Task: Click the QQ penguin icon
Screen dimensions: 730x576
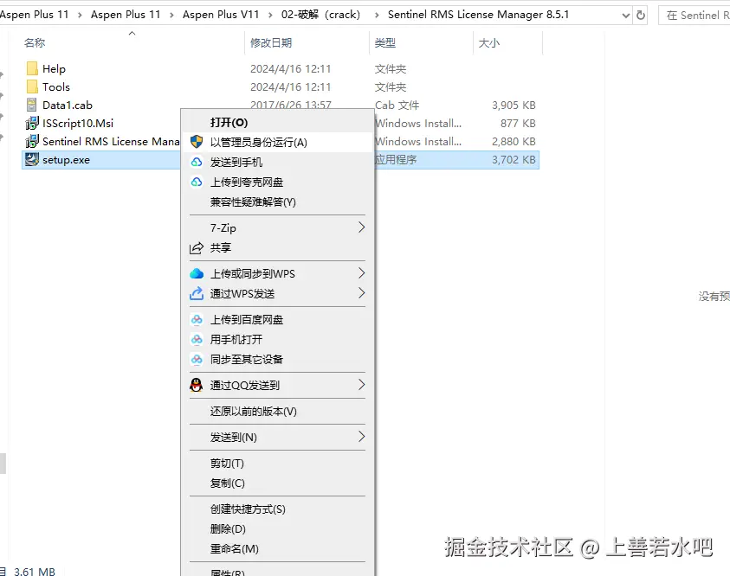Action: click(197, 385)
